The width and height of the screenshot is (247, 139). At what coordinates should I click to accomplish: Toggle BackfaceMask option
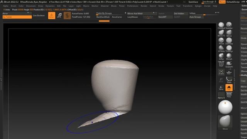[x=103, y=17]
